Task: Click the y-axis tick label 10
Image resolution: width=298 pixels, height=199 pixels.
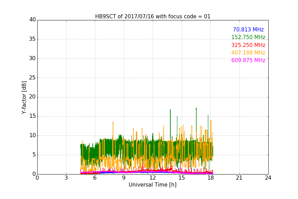Action: 32,135
